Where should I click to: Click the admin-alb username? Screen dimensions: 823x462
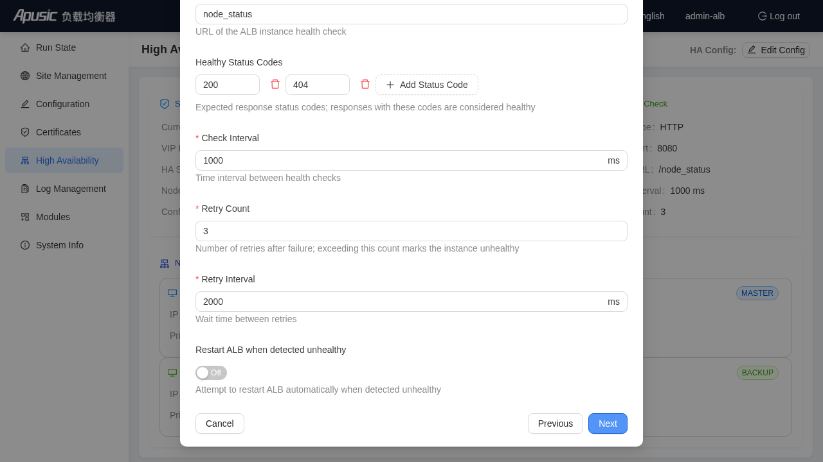click(705, 16)
